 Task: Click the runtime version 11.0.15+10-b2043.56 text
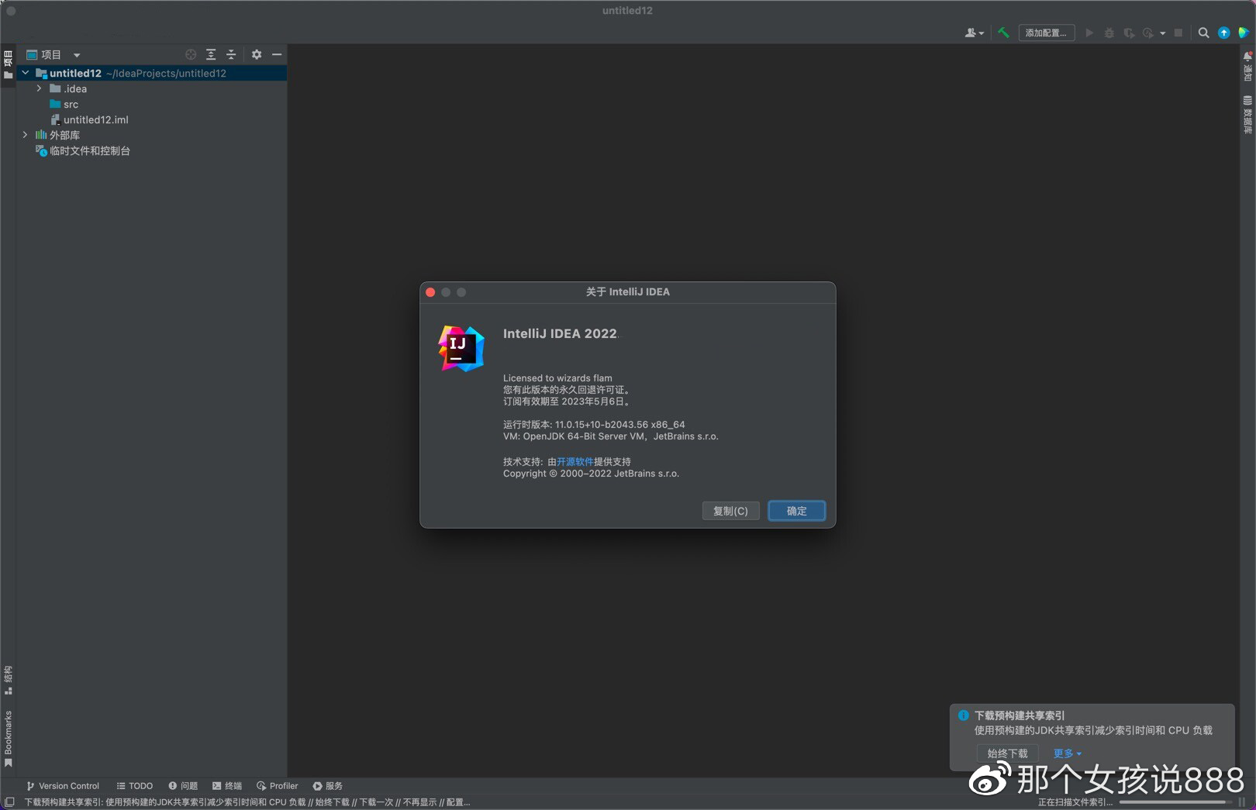point(594,425)
